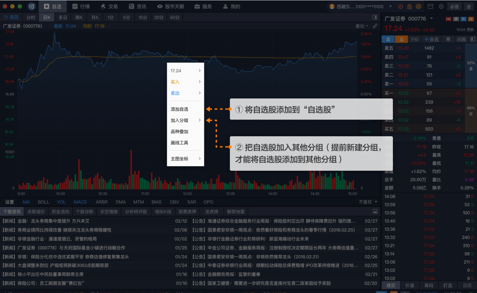This screenshot has height=293, width=477.
Task: Click the bell alert icon
Action: (x=448, y=39)
